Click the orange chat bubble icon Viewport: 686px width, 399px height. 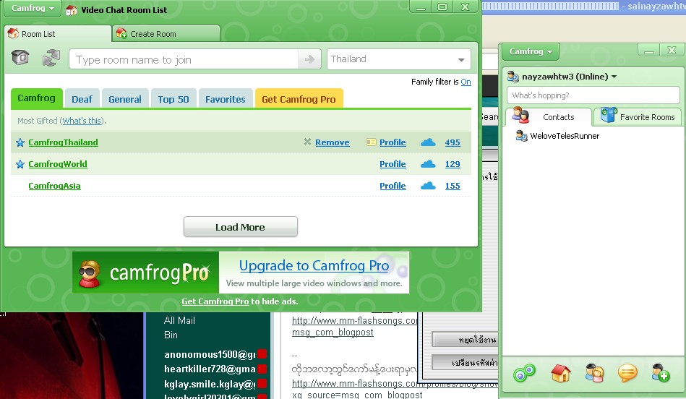pyautogui.click(x=627, y=373)
